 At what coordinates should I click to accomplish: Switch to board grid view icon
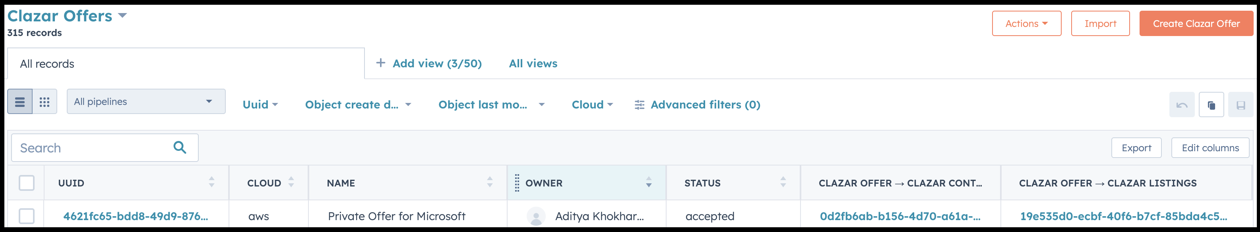pos(45,101)
